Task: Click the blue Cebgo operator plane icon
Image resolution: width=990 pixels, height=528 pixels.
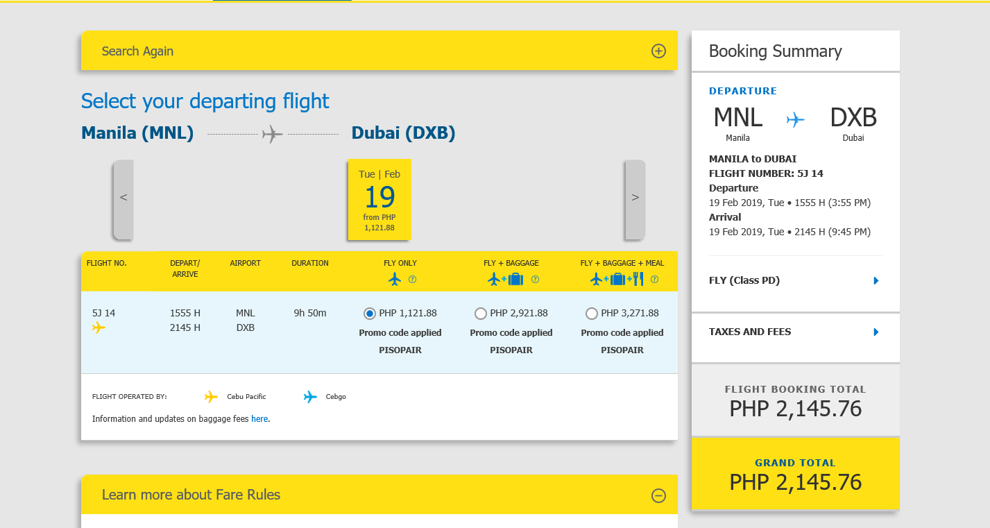Action: coord(310,397)
